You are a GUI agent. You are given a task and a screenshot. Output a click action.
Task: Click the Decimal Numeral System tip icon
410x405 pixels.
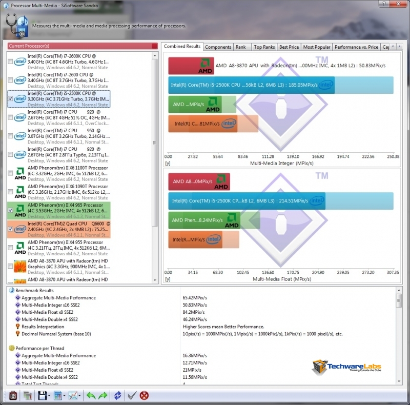coord(18,334)
